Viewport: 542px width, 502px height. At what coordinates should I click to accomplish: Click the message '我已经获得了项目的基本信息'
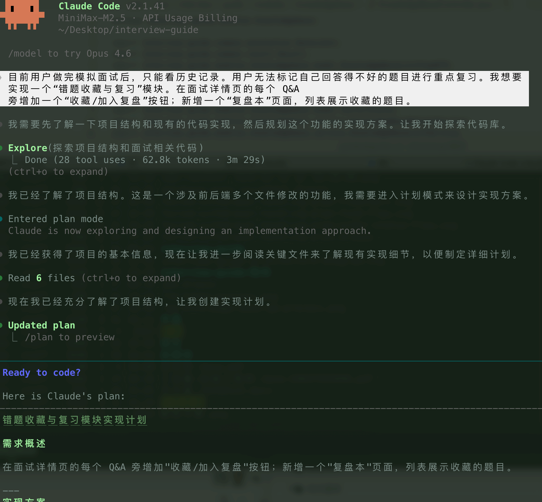pos(264,254)
